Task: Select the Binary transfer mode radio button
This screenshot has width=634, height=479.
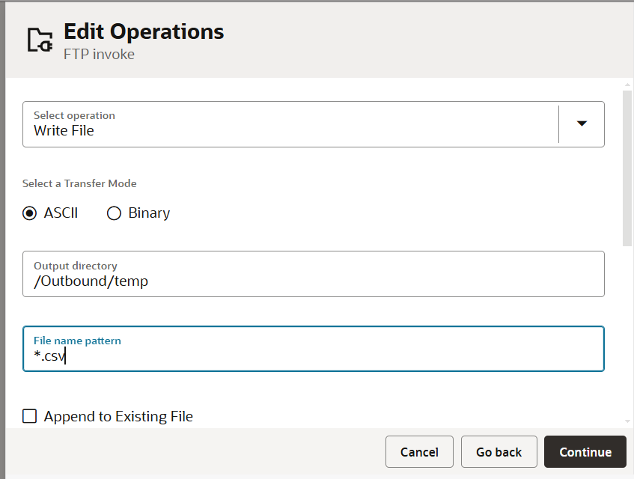Action: (x=114, y=213)
